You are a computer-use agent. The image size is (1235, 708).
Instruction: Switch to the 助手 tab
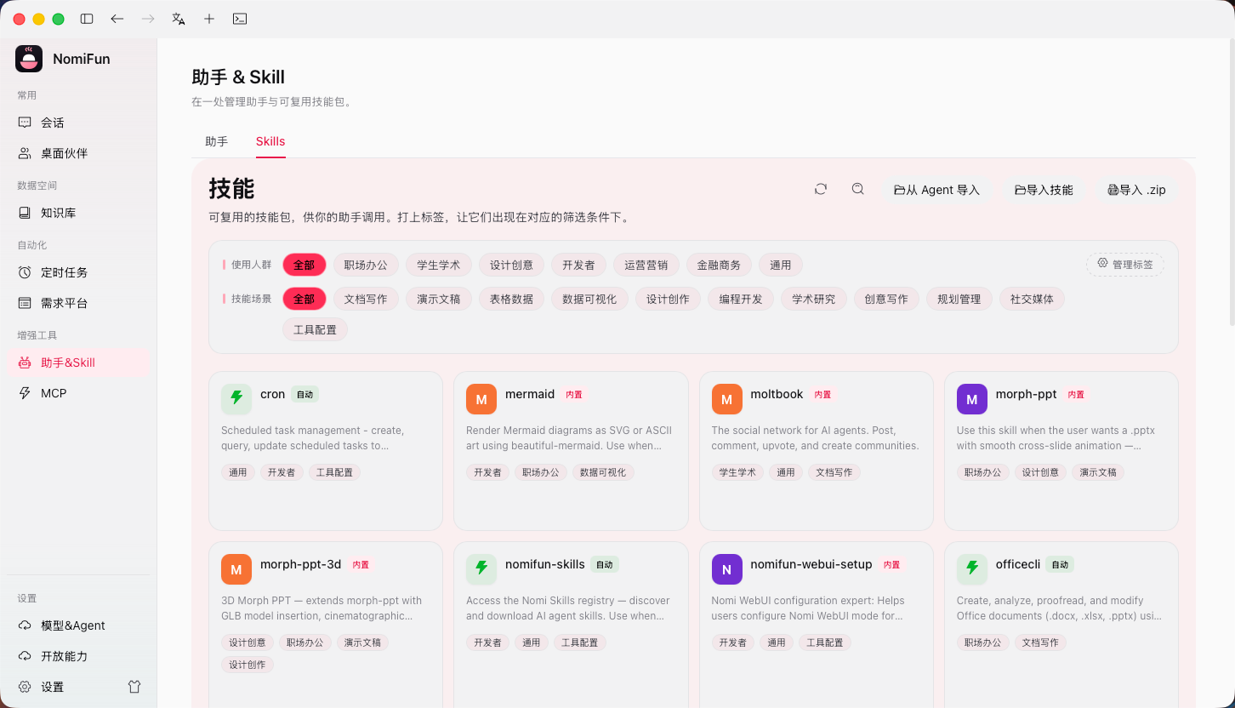(x=217, y=141)
